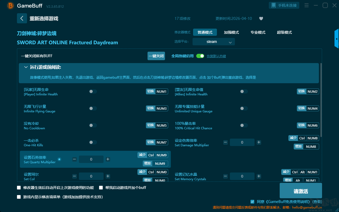Click the Set Memory Crystals value field

[242, 176]
